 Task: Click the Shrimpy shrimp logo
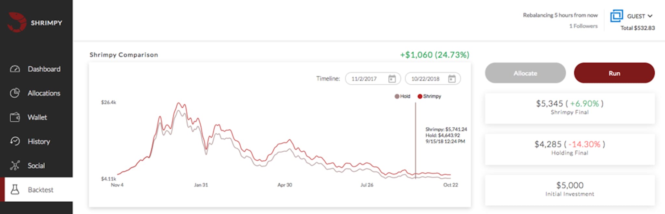coord(17,22)
